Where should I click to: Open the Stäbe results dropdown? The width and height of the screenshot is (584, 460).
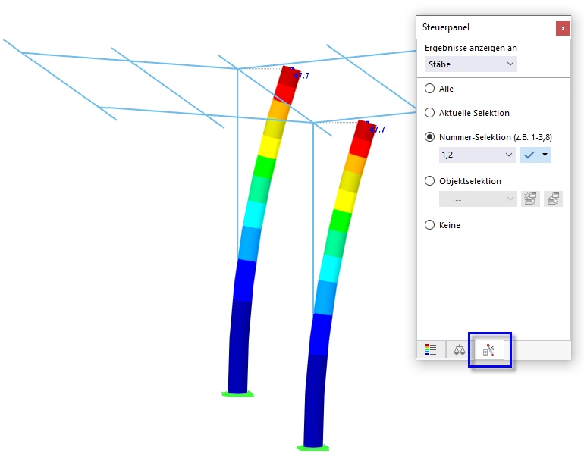point(470,64)
